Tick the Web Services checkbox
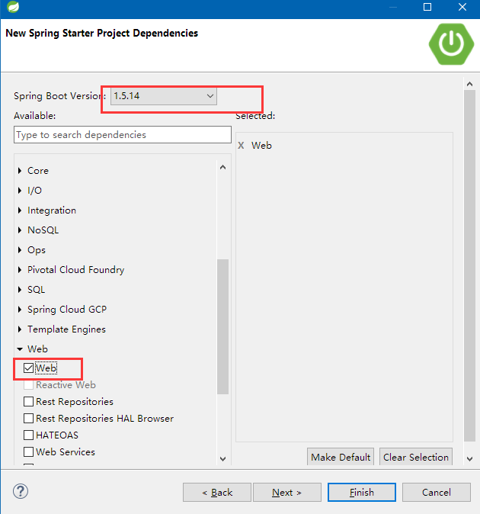Screen dimensions: 480x514 (x=28, y=451)
